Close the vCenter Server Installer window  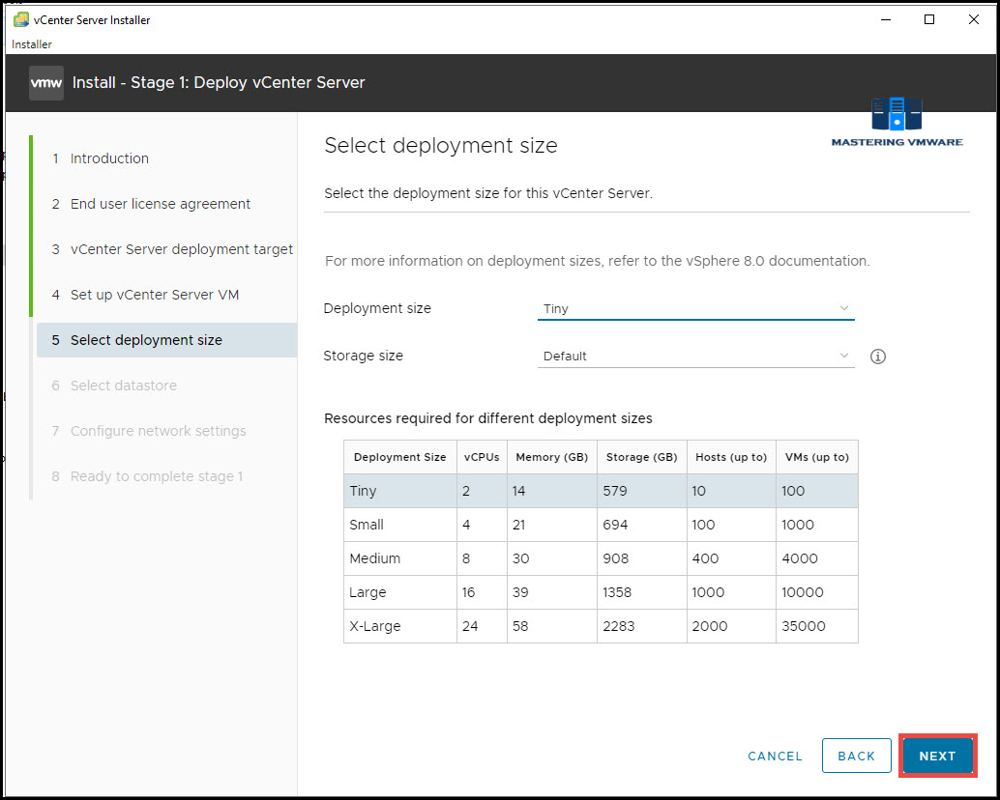tap(973, 19)
